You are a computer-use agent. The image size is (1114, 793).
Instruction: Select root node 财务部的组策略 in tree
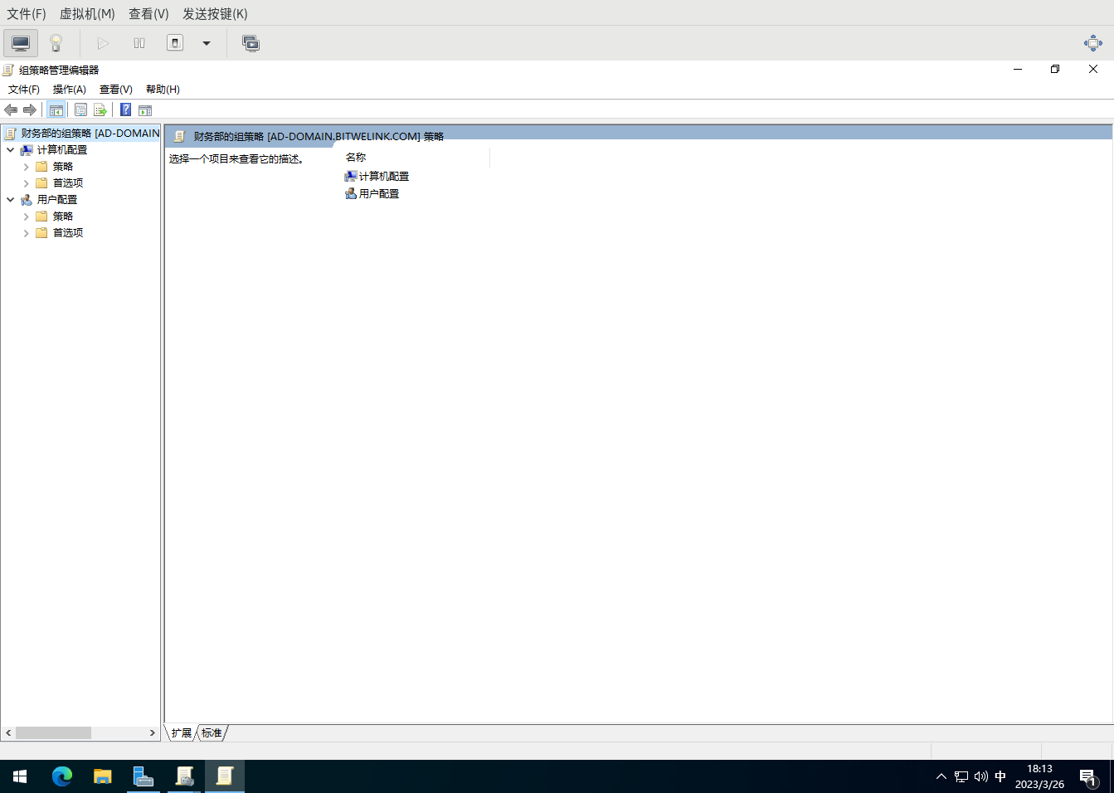click(x=90, y=133)
